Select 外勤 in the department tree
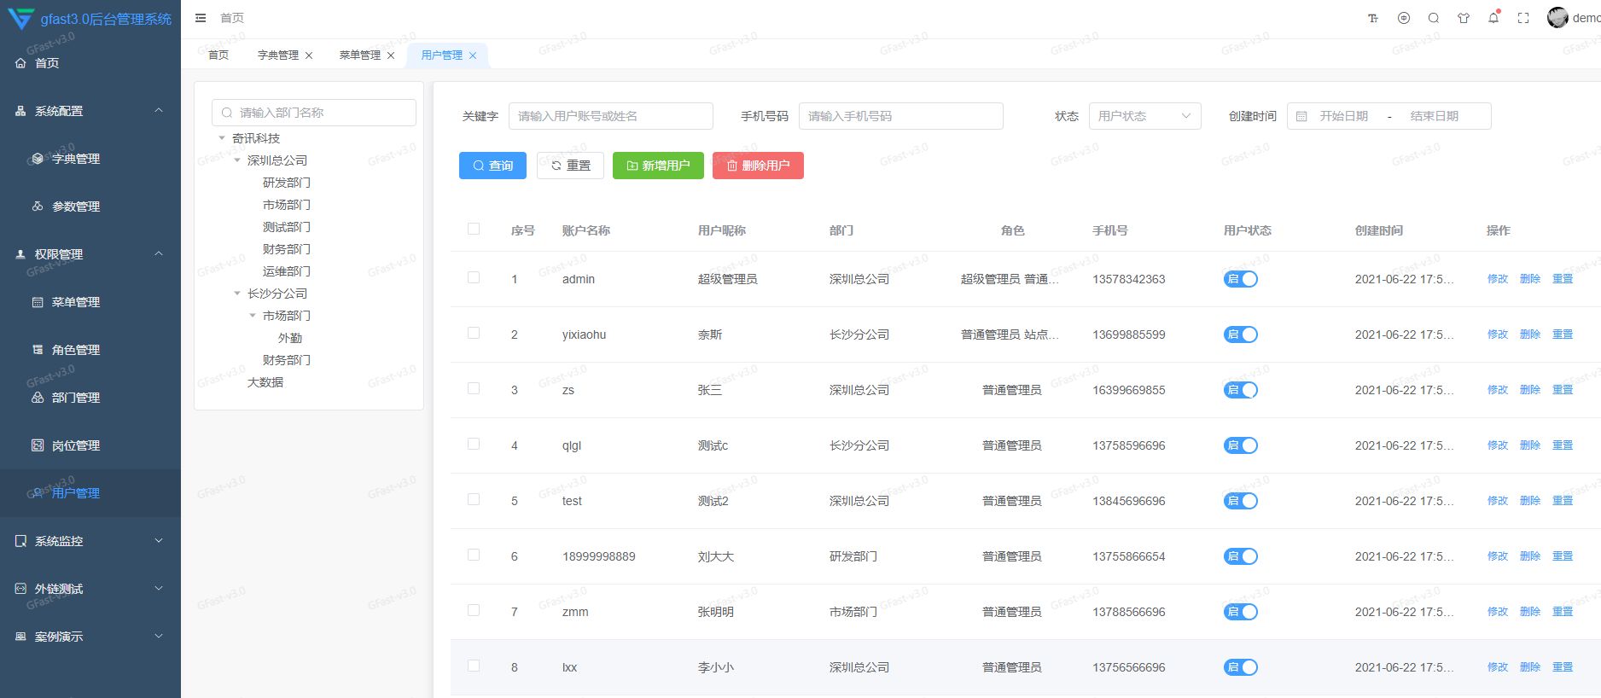Image resolution: width=1601 pixels, height=698 pixels. point(290,338)
